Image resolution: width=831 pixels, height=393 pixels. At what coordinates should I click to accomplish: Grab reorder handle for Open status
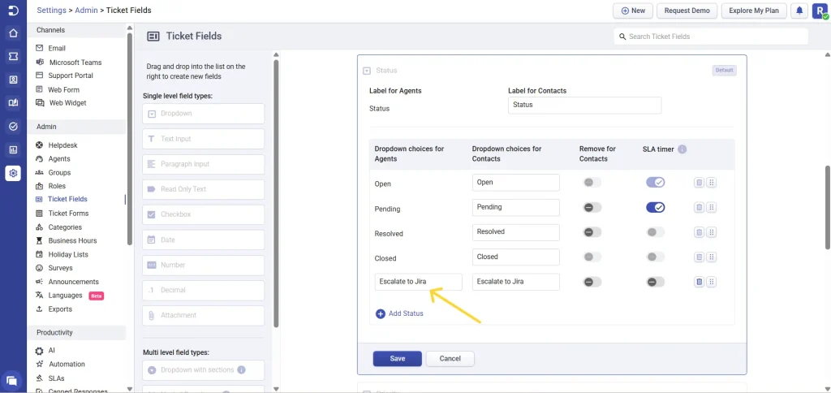click(712, 183)
